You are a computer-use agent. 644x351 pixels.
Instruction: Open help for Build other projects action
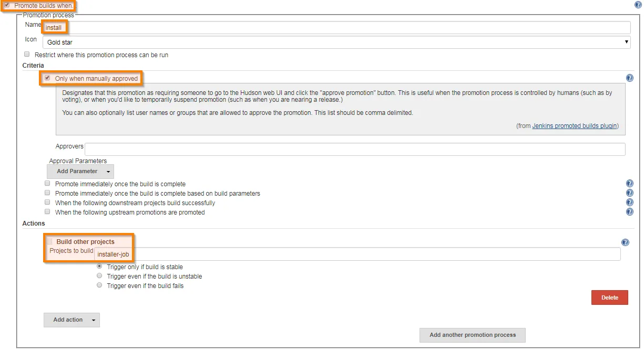[625, 242]
